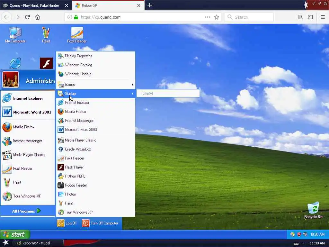The width and height of the screenshot is (329, 247).
Task: Click the browser Search field
Action: coord(249,17)
